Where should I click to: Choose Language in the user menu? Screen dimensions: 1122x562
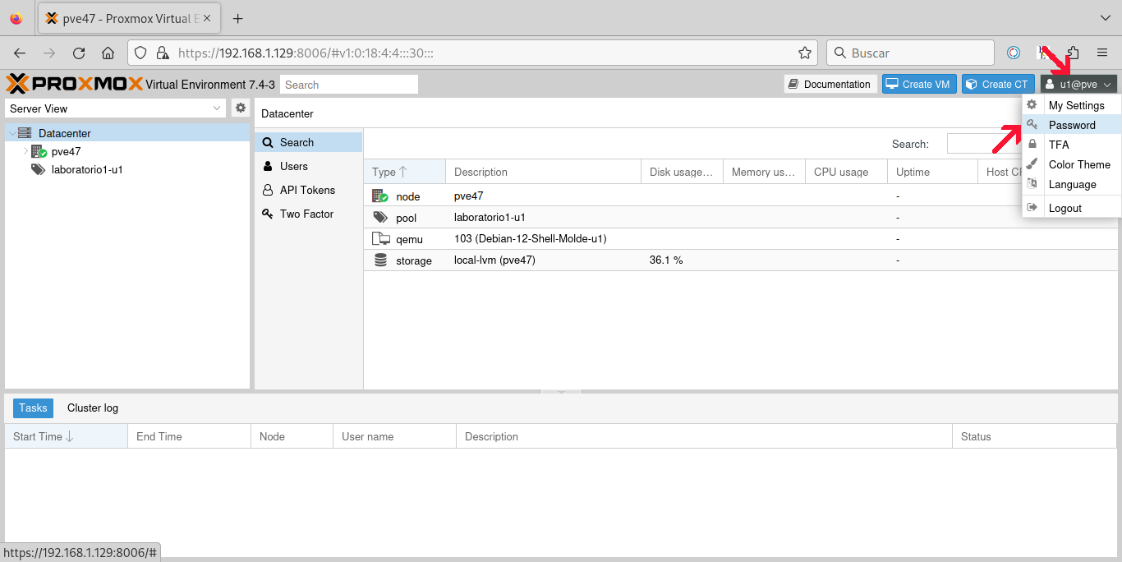(1072, 184)
